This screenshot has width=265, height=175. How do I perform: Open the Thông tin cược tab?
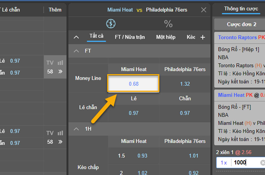click(x=241, y=9)
